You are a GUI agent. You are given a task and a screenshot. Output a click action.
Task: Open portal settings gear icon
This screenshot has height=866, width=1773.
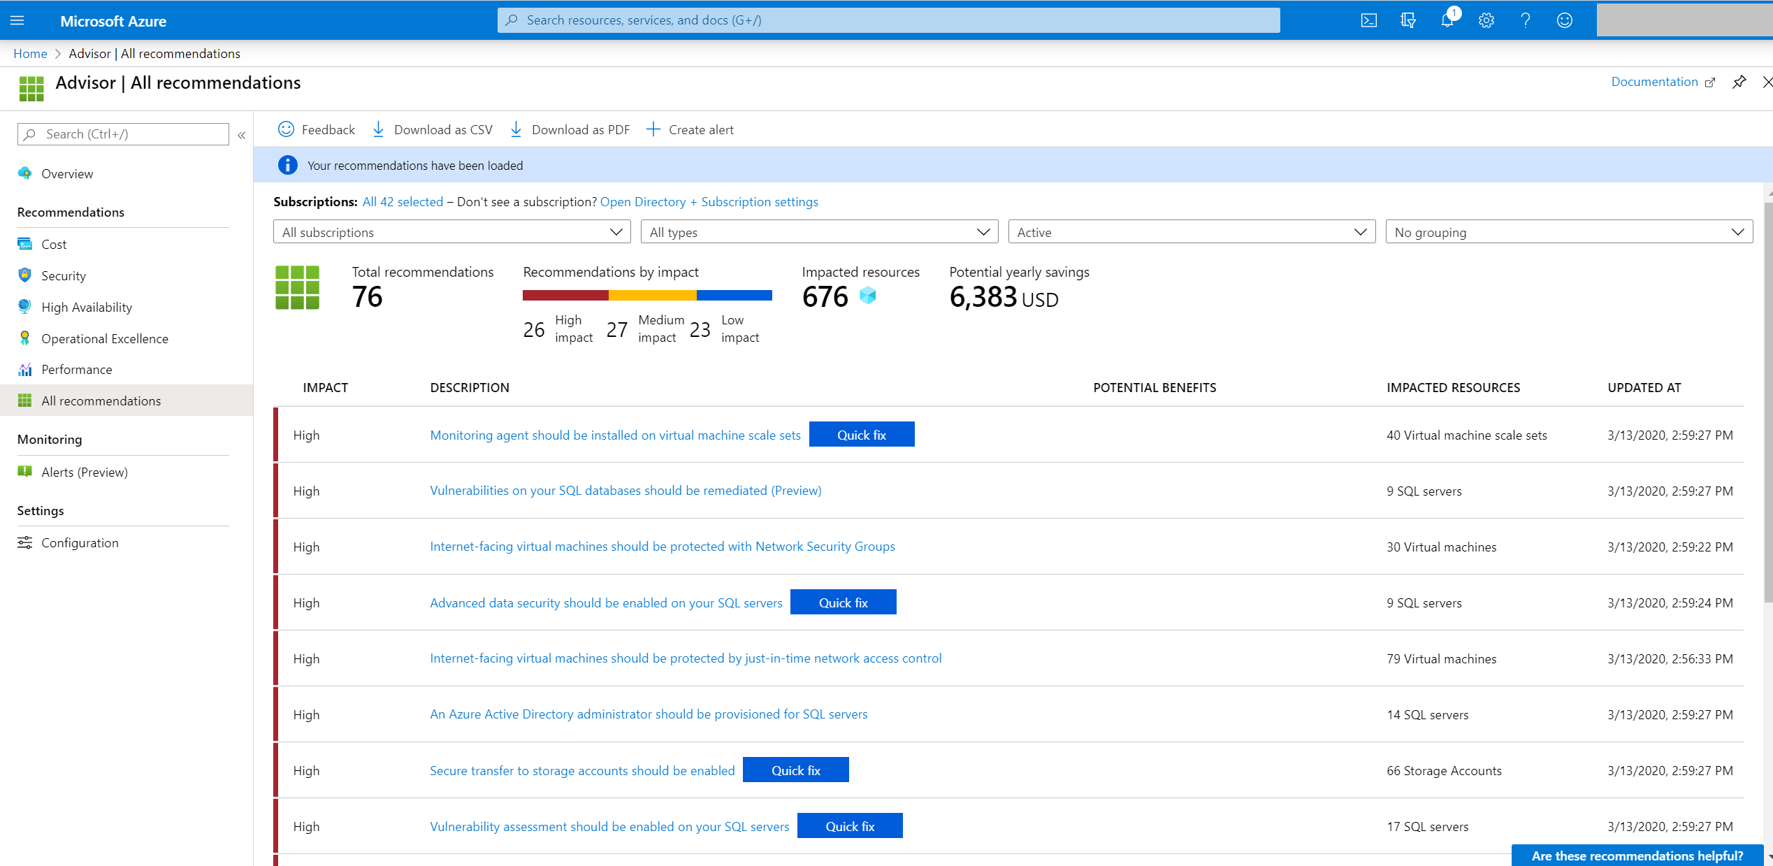point(1486,20)
